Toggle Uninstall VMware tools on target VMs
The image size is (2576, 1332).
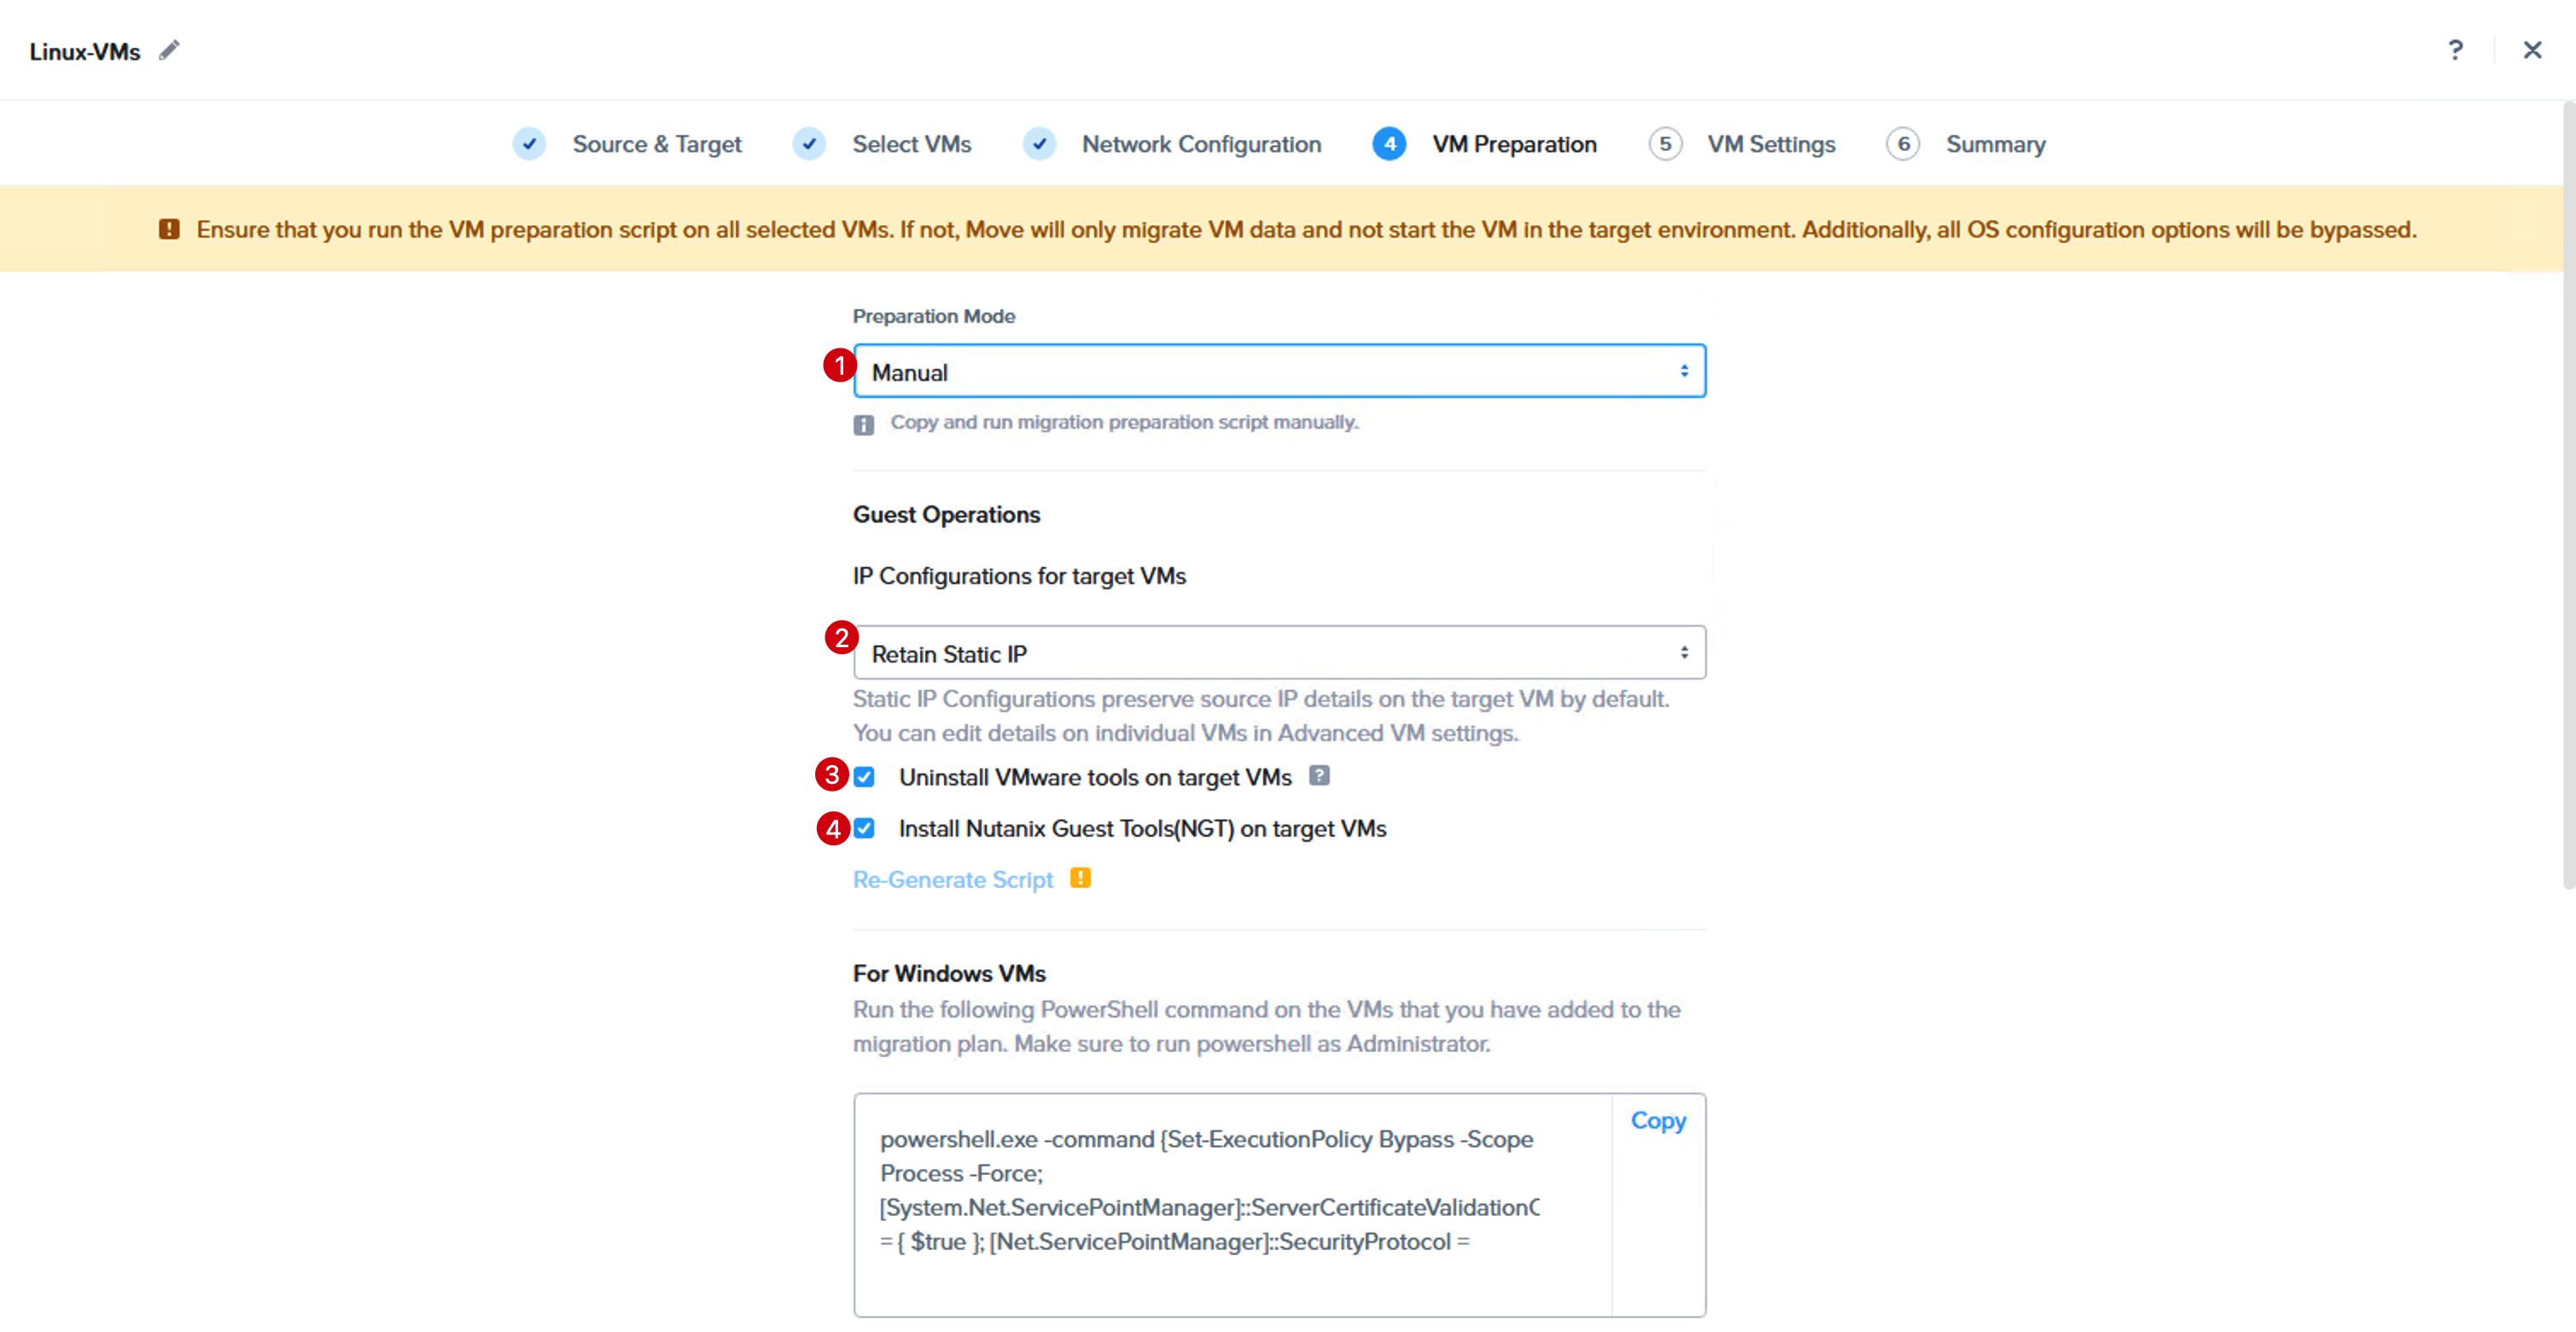(864, 777)
